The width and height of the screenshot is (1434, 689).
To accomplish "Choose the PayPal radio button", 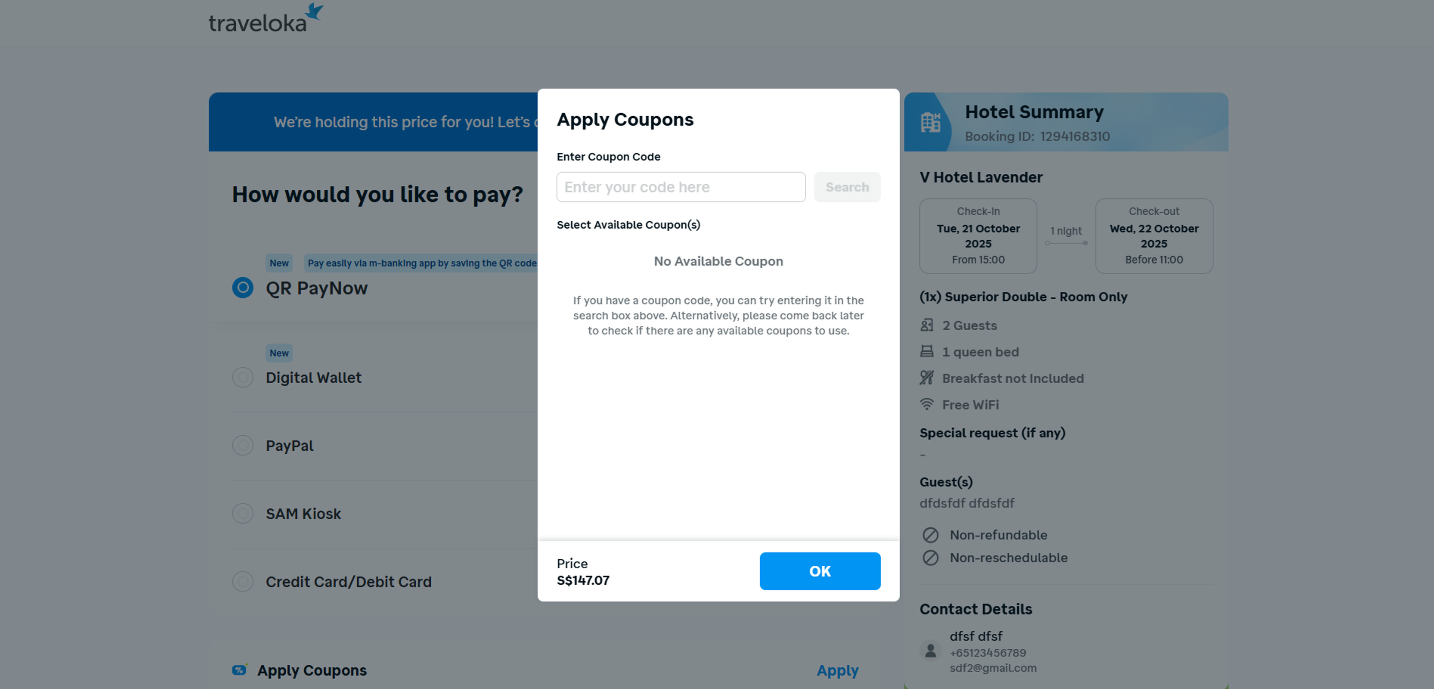I will (x=243, y=446).
